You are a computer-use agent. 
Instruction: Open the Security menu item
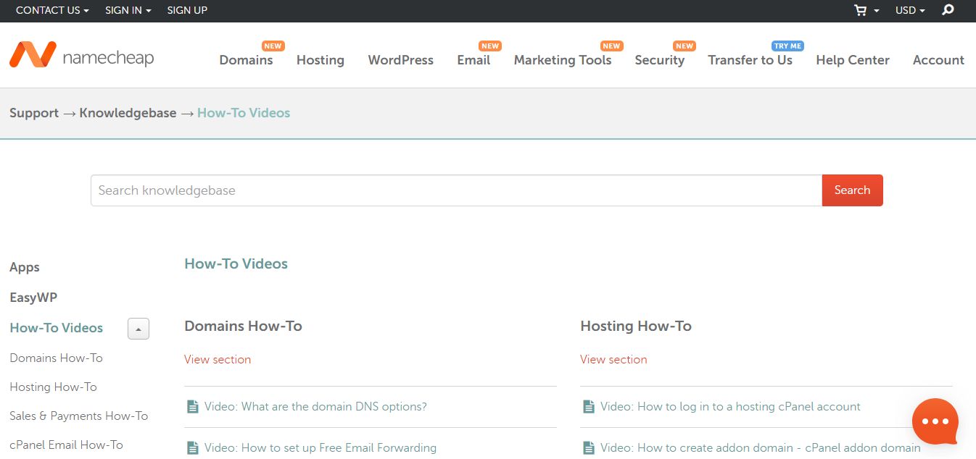click(659, 60)
